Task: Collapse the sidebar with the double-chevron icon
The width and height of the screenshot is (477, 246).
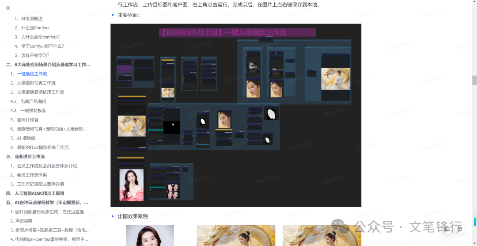Action: point(8,8)
